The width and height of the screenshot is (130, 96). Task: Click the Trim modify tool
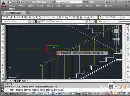pos(128,58)
